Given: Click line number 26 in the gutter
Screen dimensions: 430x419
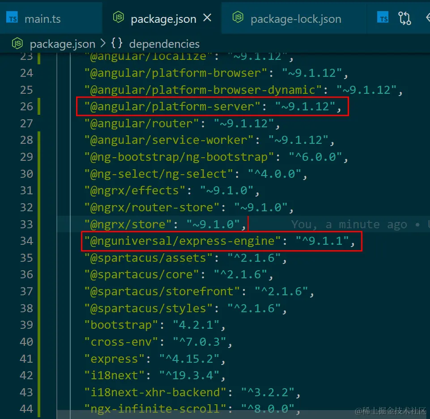Looking at the screenshot, I should pos(26,106).
